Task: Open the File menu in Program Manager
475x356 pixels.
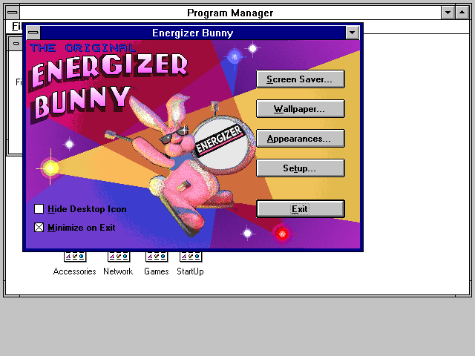Action: pyautogui.click(x=16, y=27)
